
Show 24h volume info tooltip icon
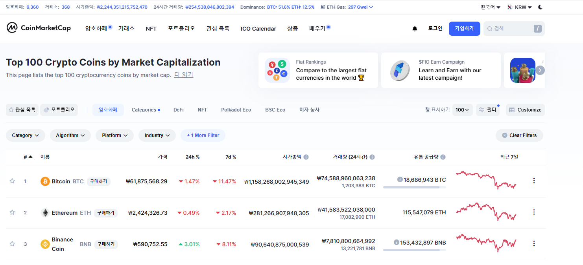(x=372, y=157)
